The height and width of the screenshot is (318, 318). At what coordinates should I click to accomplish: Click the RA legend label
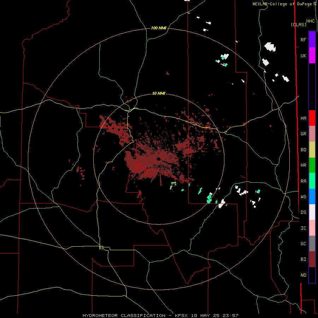point(303,181)
